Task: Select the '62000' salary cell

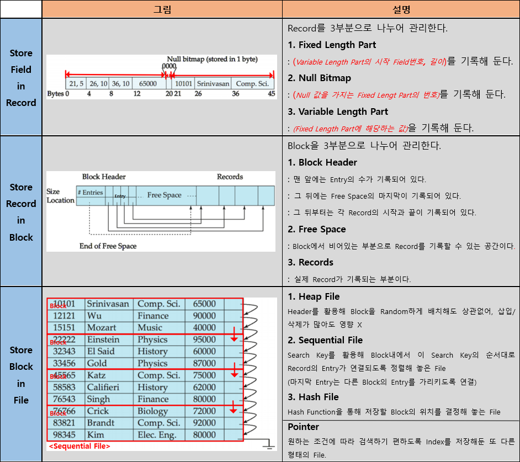Action: [x=204, y=387]
